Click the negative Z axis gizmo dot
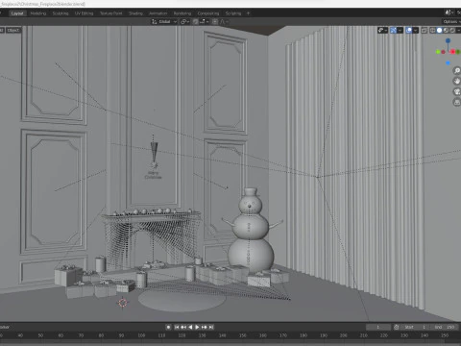 point(449,63)
